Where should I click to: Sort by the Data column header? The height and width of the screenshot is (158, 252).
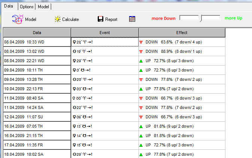coord(37,33)
